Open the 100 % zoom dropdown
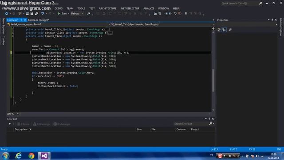Image resolution: width=284 pixels, height=160 pixels. 18,114
